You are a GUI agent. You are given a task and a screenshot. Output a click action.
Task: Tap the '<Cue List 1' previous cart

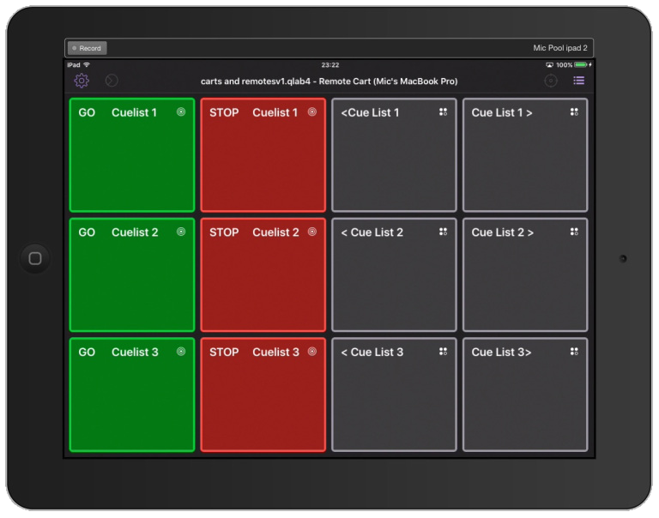coord(394,155)
